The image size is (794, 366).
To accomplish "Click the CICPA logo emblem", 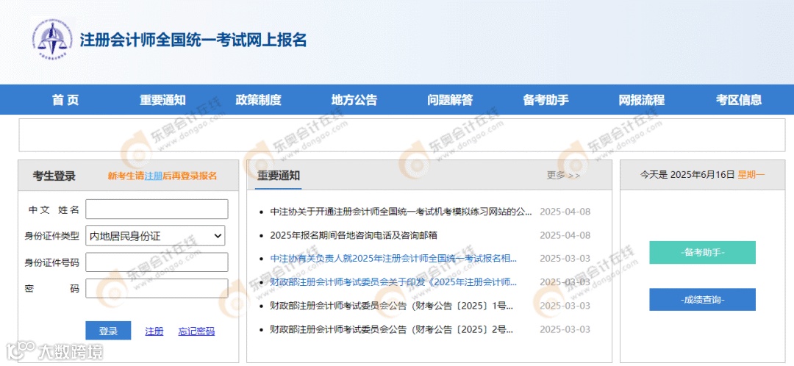I will (x=52, y=40).
